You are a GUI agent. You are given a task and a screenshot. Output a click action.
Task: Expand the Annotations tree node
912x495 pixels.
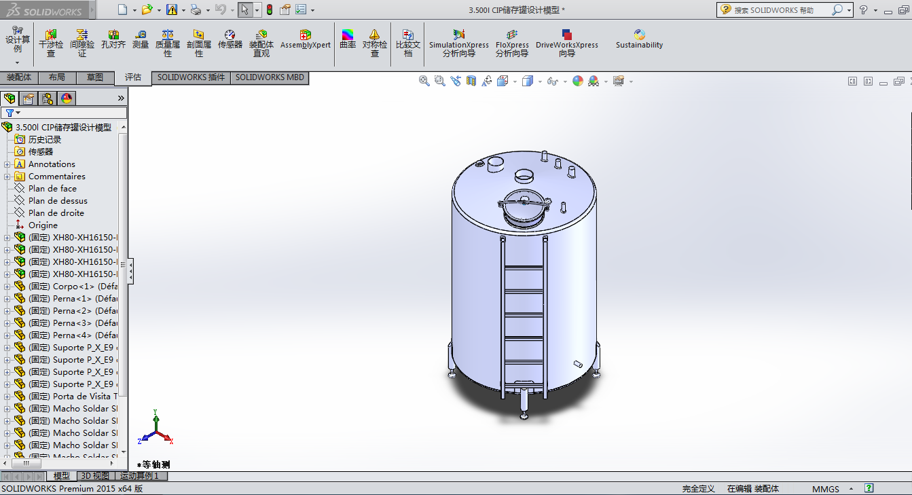pos(7,164)
